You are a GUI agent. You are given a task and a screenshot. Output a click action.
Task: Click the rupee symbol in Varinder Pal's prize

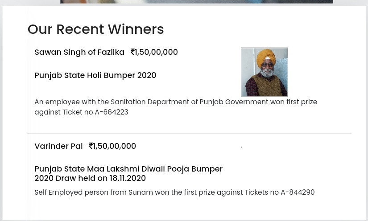tap(91, 146)
